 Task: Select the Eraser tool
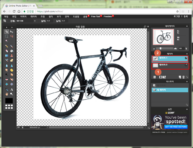click(x=7, y=51)
